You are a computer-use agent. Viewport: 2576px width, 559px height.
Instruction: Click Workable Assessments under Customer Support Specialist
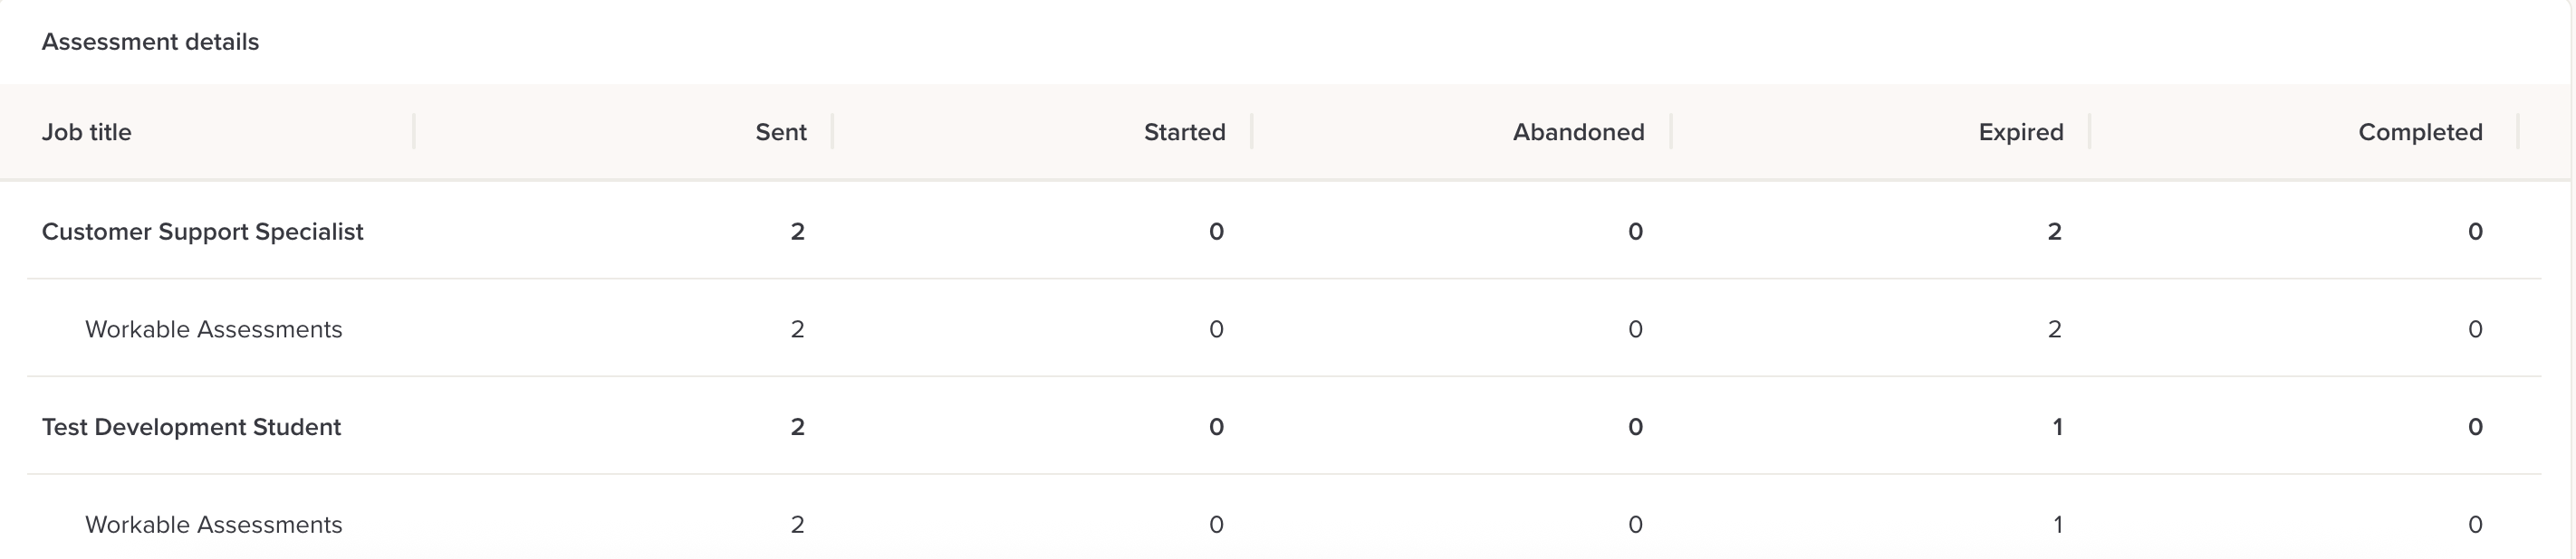(213, 329)
